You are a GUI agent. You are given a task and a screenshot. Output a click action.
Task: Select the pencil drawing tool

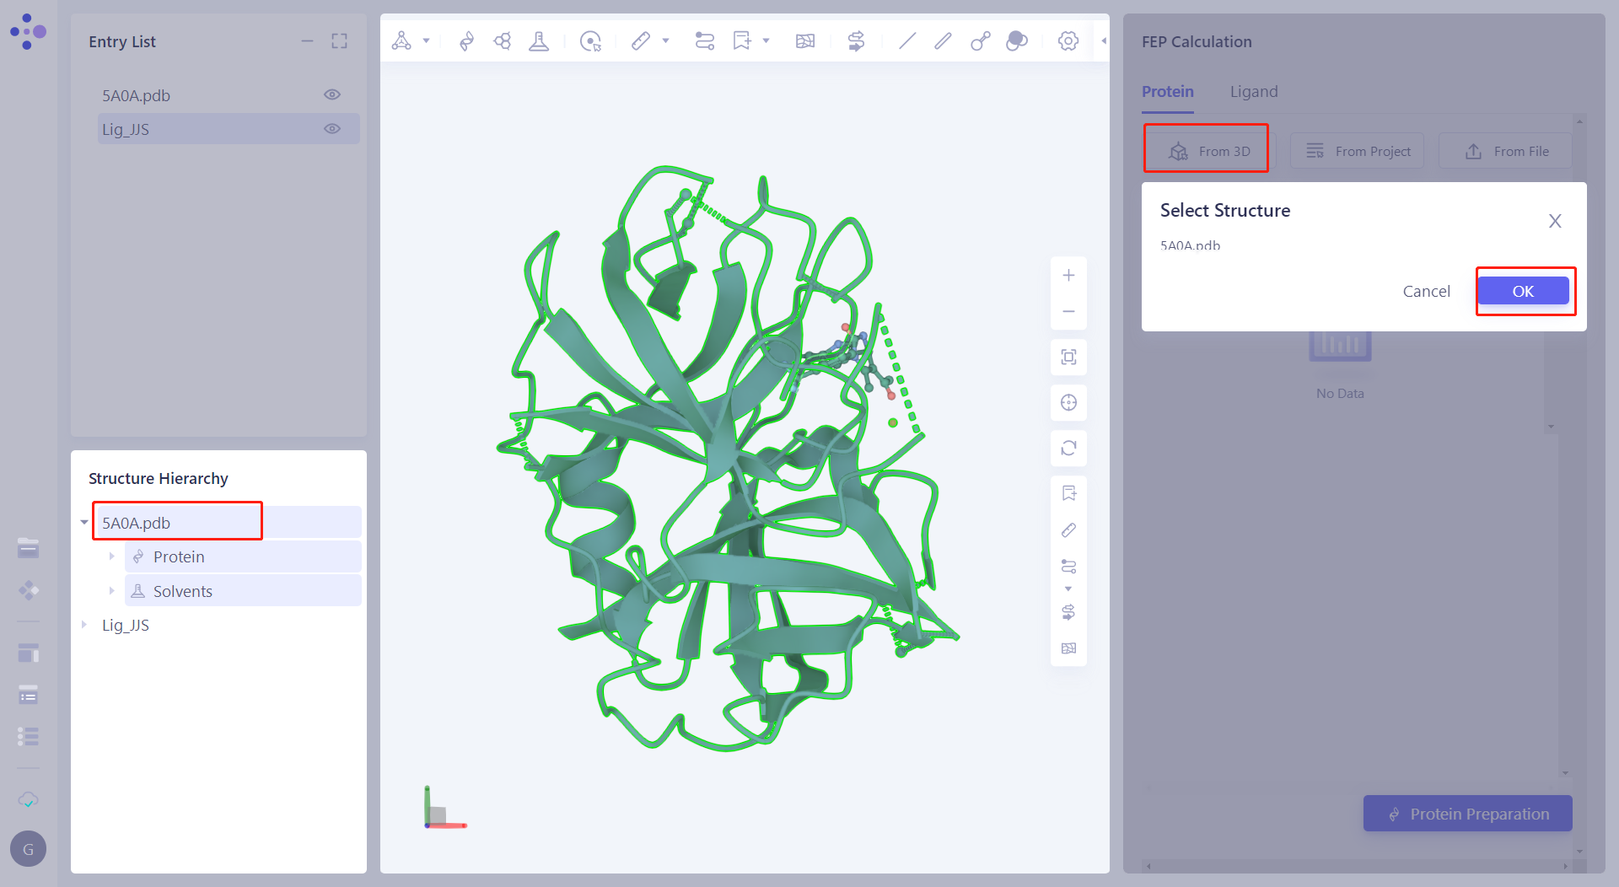click(x=943, y=40)
